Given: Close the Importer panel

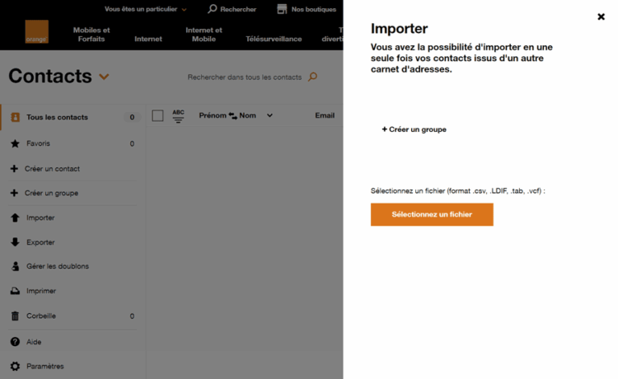Looking at the screenshot, I should click(601, 16).
